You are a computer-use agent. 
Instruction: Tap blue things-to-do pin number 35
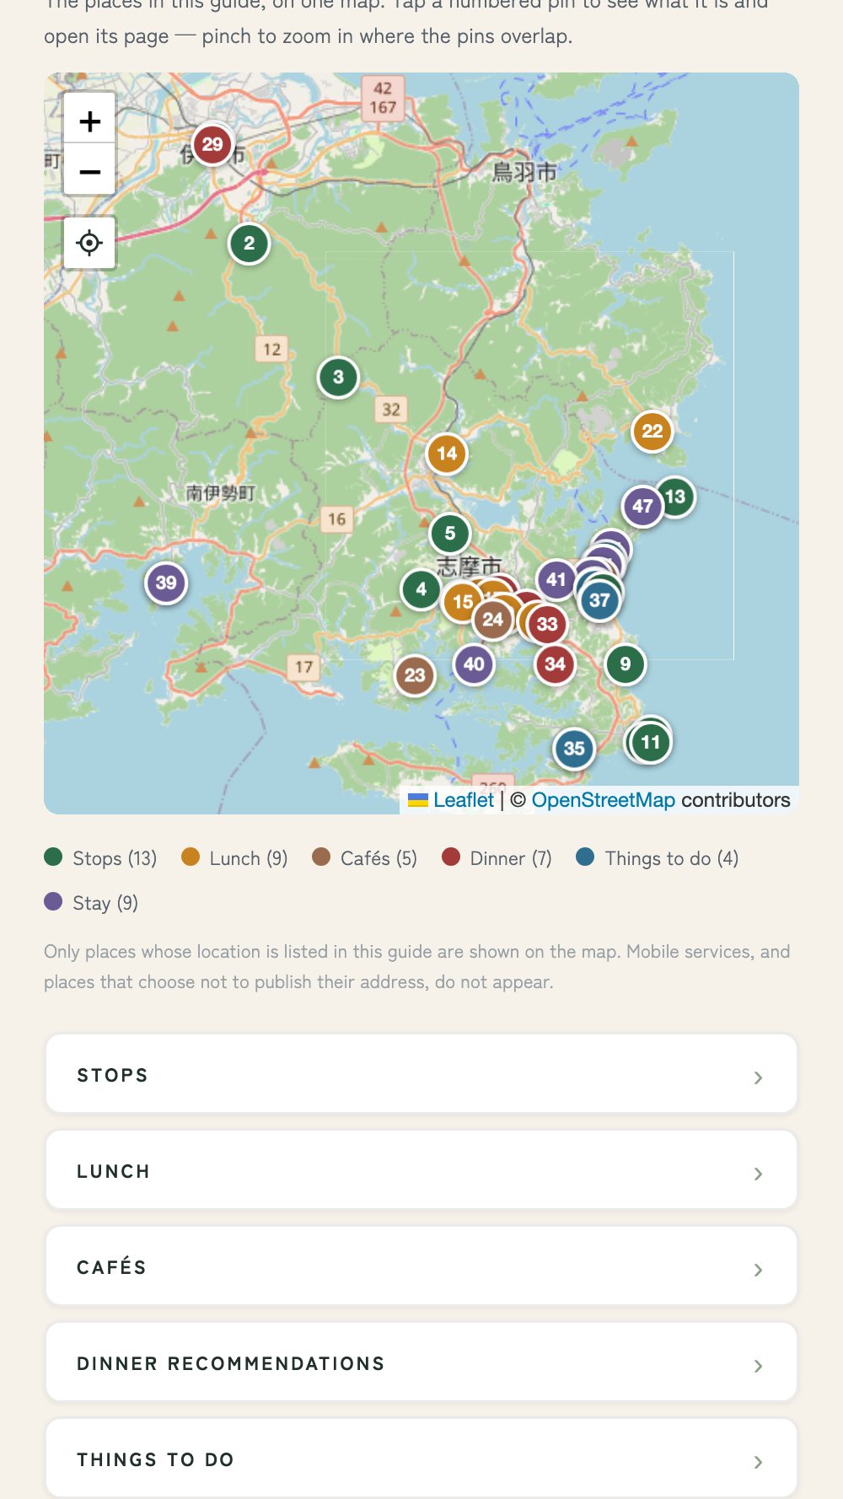[574, 748]
